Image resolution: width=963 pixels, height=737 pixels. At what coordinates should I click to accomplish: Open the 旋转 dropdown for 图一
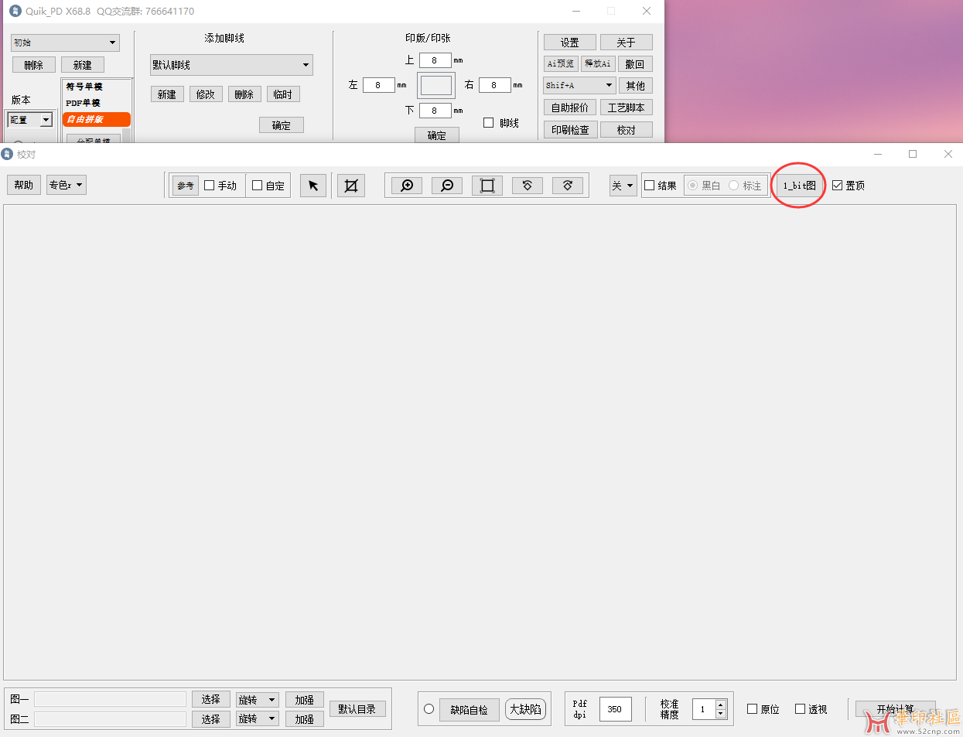click(x=258, y=699)
